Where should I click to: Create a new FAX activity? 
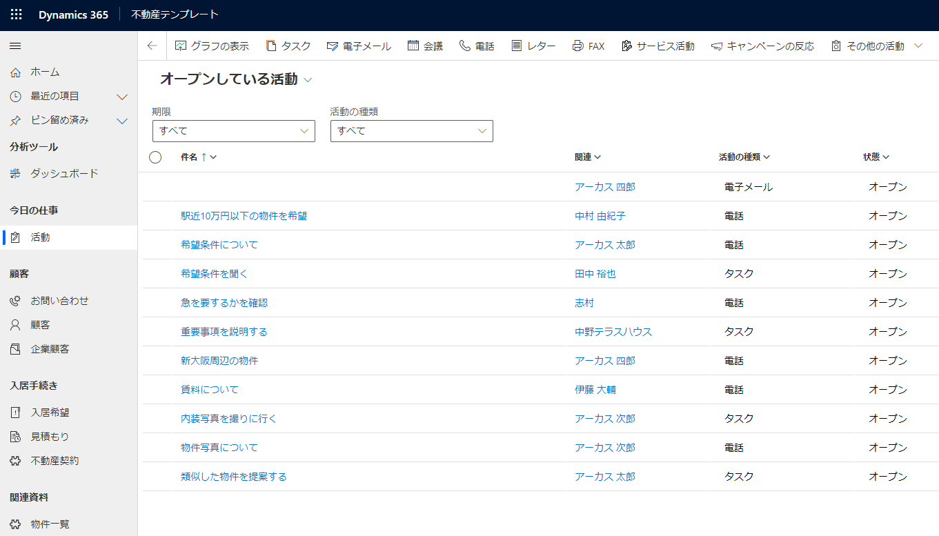588,46
